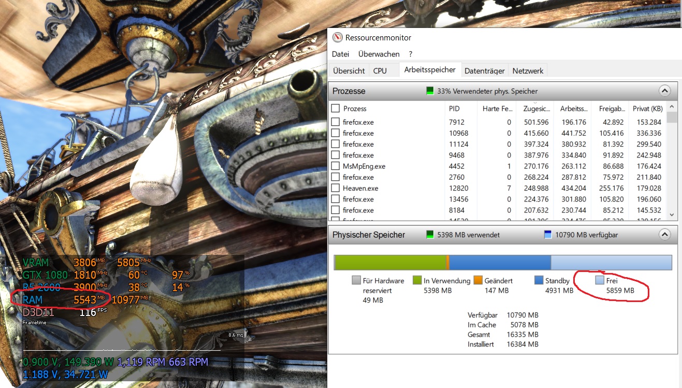Click scrollbar up arrow in process list
Screen dimensions: 682x388
click(x=672, y=106)
